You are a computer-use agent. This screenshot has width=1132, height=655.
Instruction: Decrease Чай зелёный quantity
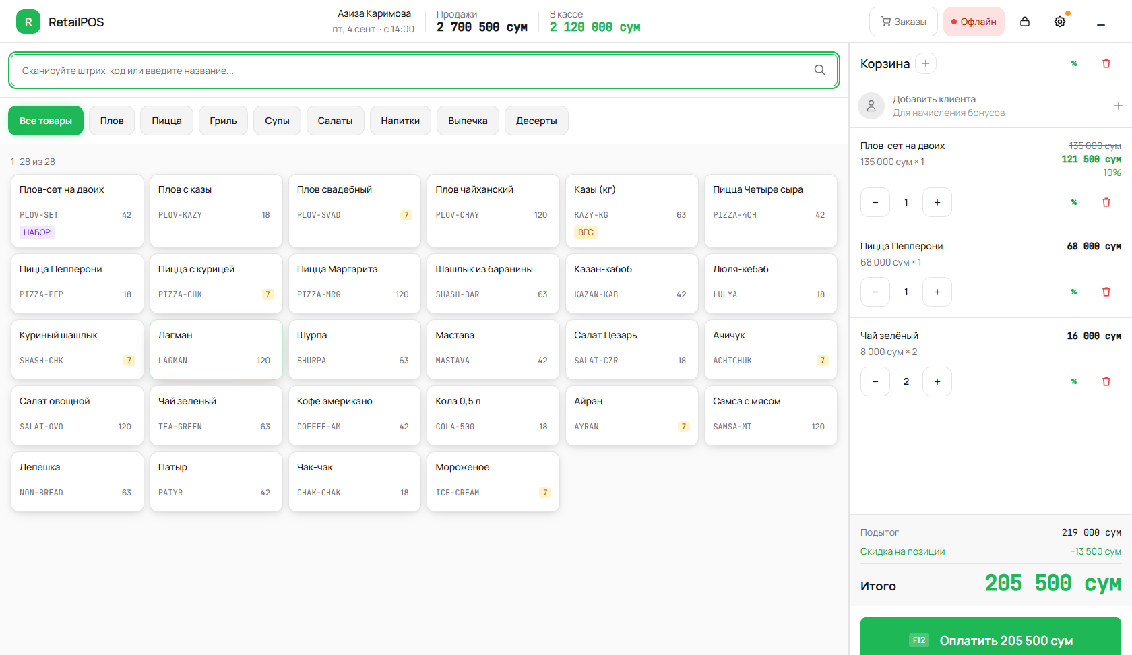tap(875, 381)
